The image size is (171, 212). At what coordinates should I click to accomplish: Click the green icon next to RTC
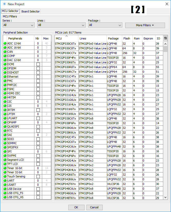[5, 131]
